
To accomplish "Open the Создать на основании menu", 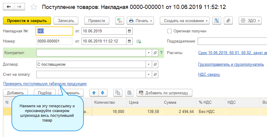I will pos(185,21).
